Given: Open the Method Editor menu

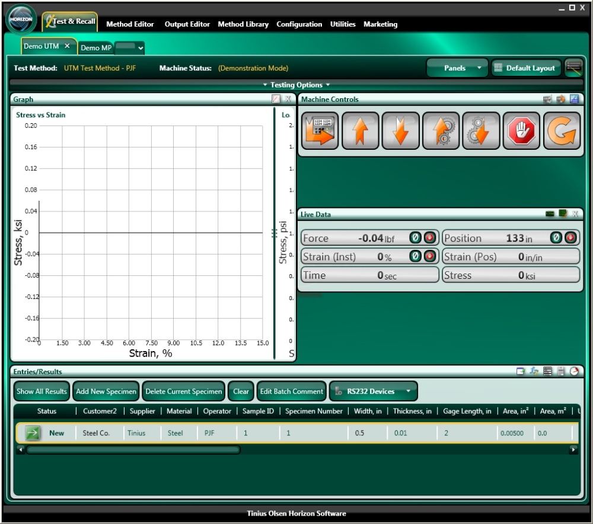Looking at the screenshot, I should pos(130,24).
